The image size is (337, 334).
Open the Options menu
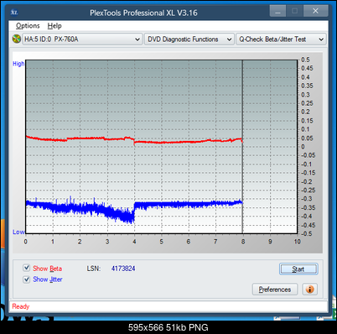click(x=28, y=26)
